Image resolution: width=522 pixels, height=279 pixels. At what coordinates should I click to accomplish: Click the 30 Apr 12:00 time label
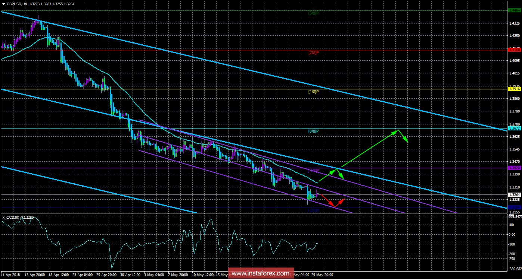[130, 275]
